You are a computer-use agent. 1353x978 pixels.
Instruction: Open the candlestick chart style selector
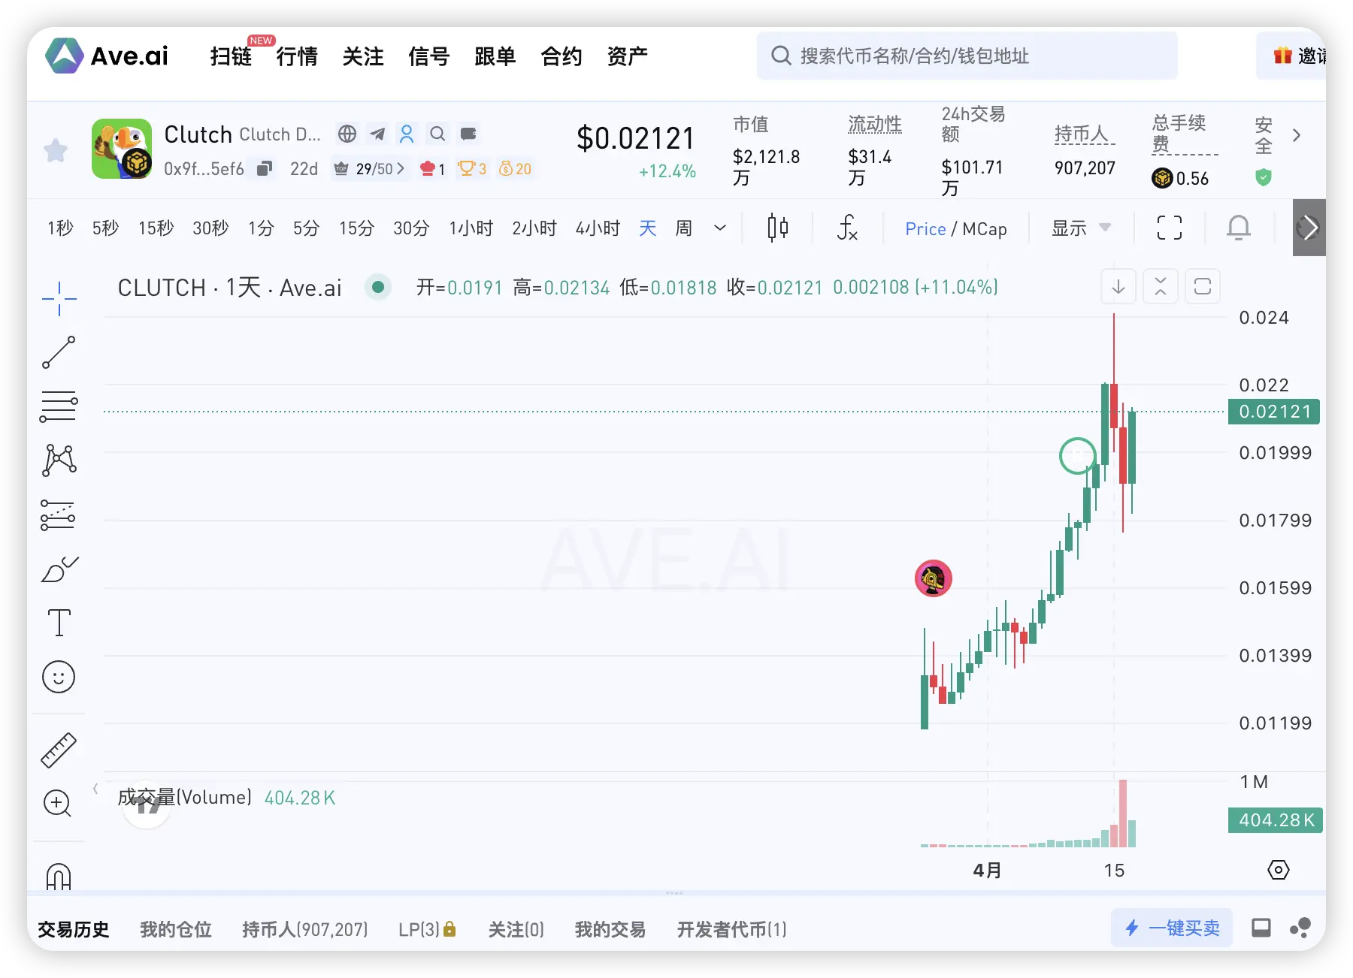click(x=778, y=228)
